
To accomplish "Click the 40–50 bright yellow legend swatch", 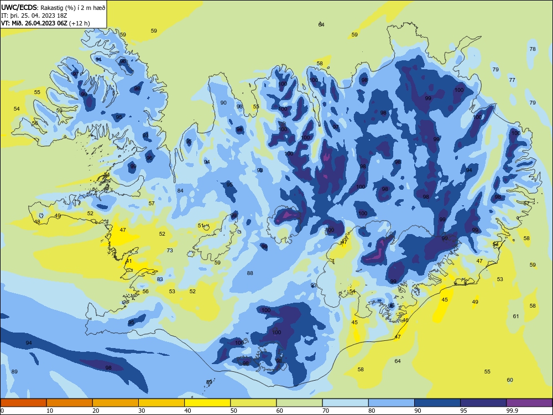I will click(x=207, y=403).
